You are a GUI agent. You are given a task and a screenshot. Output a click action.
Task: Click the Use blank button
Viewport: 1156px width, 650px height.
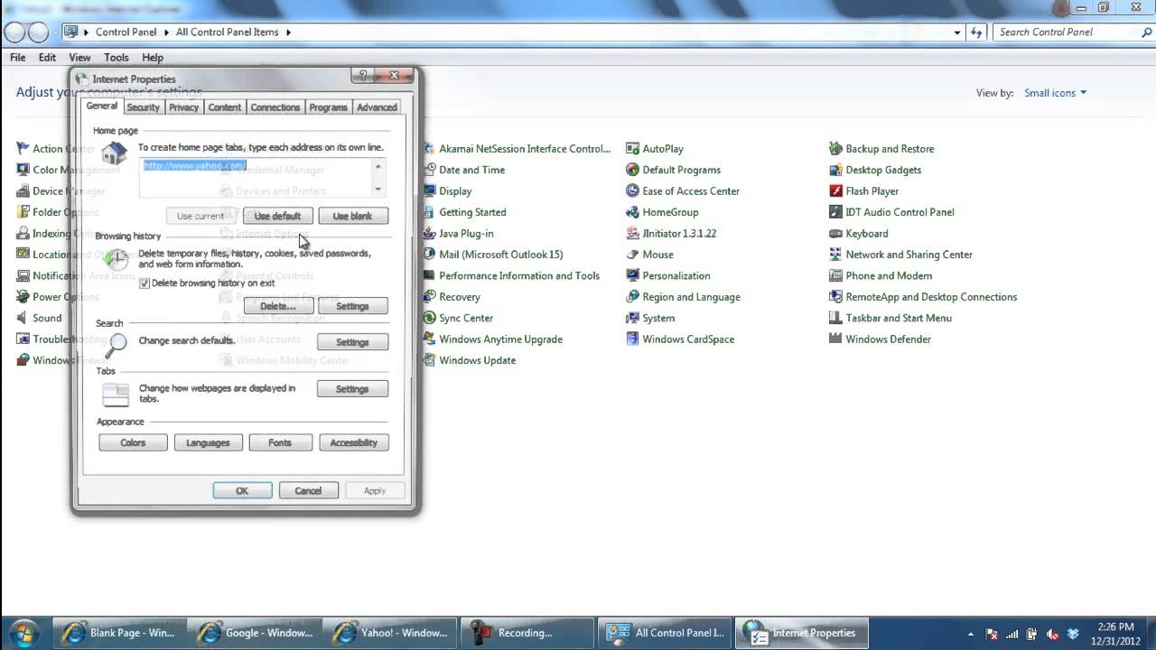(x=352, y=216)
